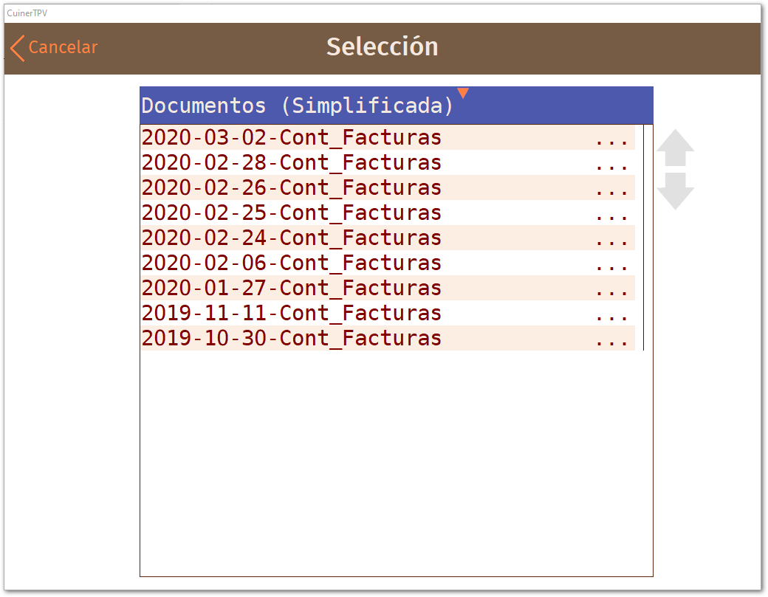Screen dimensions: 768x597
Task: Select the 2019-10-30-Cont_Facturas document
Action: point(388,338)
